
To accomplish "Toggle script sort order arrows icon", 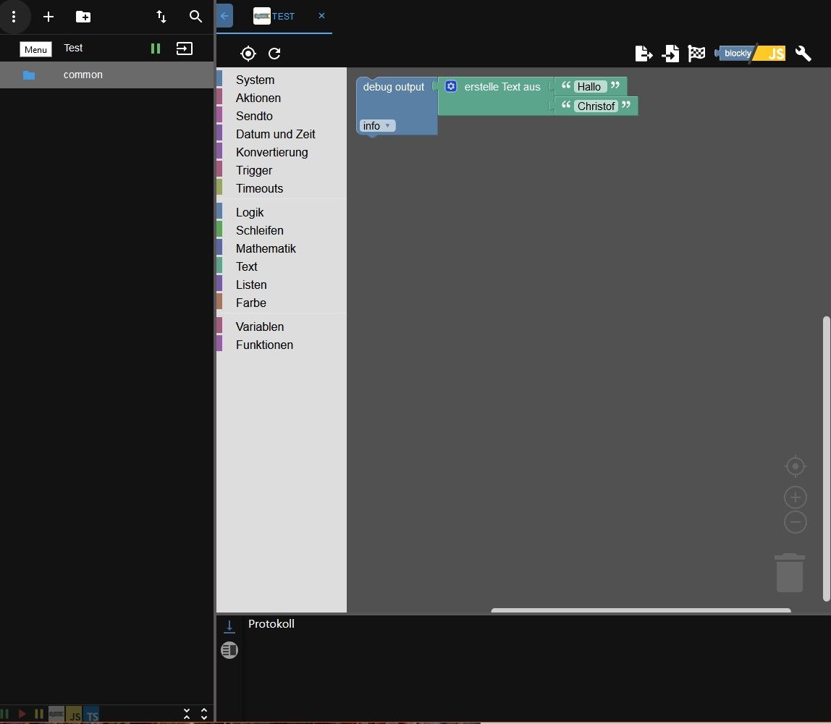I will coord(161,17).
